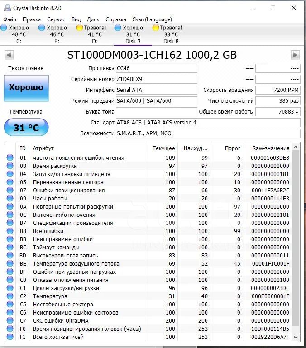Select row 'Высокоуровневая запись'

pyautogui.click(x=148, y=255)
